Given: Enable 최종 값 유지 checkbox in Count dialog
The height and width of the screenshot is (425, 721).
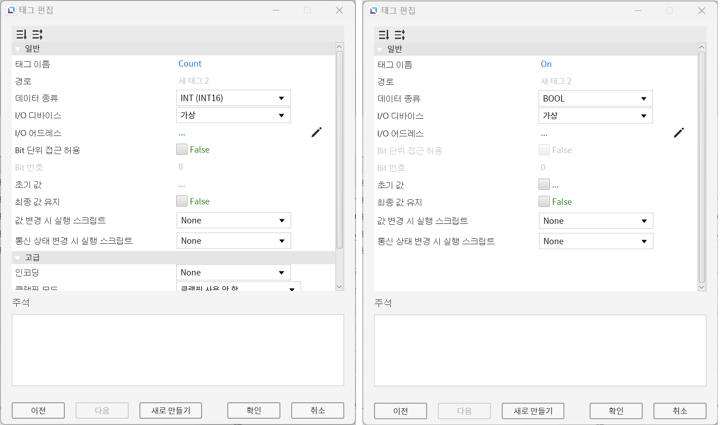Looking at the screenshot, I should coord(182,201).
